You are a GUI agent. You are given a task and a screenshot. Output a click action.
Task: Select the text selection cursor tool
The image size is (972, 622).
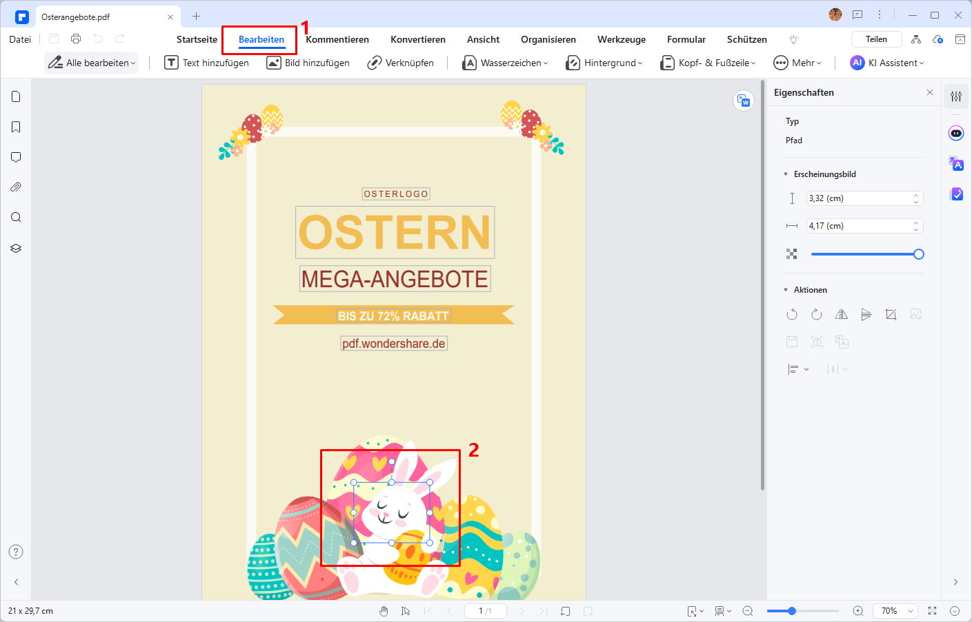[406, 611]
